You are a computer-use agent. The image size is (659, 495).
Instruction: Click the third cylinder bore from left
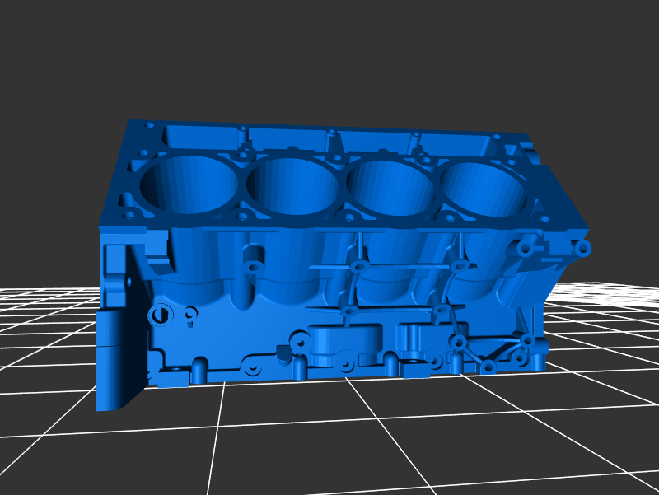392,189
